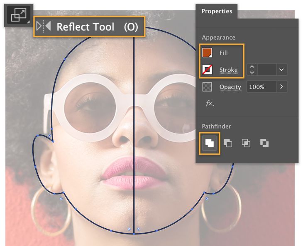Click the 100% opacity value field
Screen dimensions: 303x246
[261, 87]
